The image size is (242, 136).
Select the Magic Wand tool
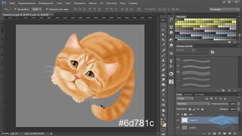(163, 35)
